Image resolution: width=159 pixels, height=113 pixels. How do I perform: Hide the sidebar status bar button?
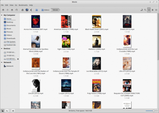click(x=13, y=111)
